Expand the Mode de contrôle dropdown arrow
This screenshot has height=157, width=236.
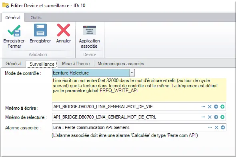coord(132,73)
